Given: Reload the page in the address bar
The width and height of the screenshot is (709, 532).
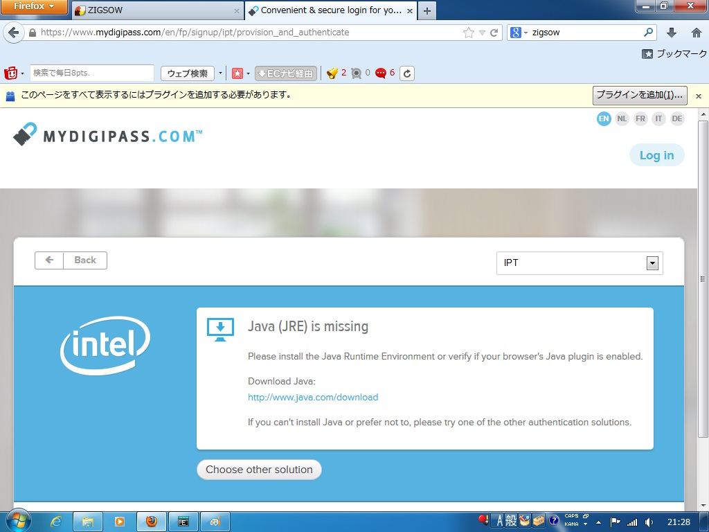Looking at the screenshot, I should coord(494,33).
